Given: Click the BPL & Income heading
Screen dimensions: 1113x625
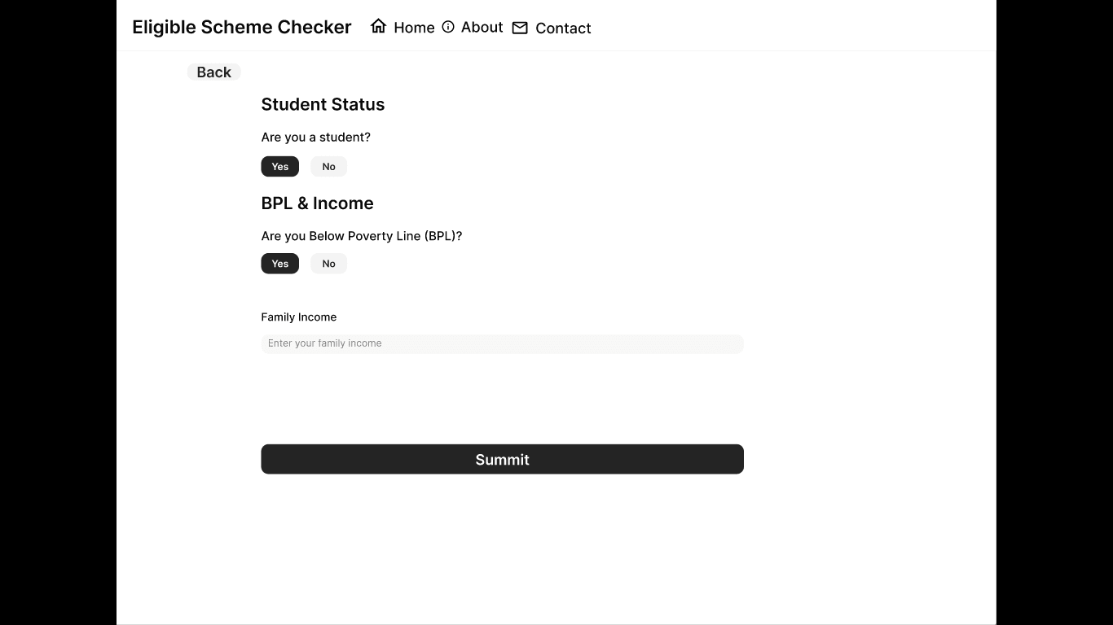Looking at the screenshot, I should tap(317, 203).
